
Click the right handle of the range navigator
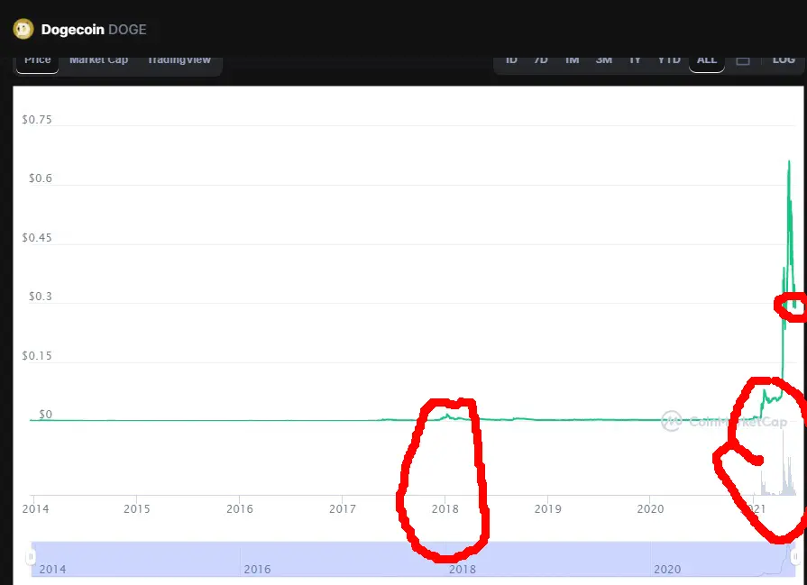795,557
